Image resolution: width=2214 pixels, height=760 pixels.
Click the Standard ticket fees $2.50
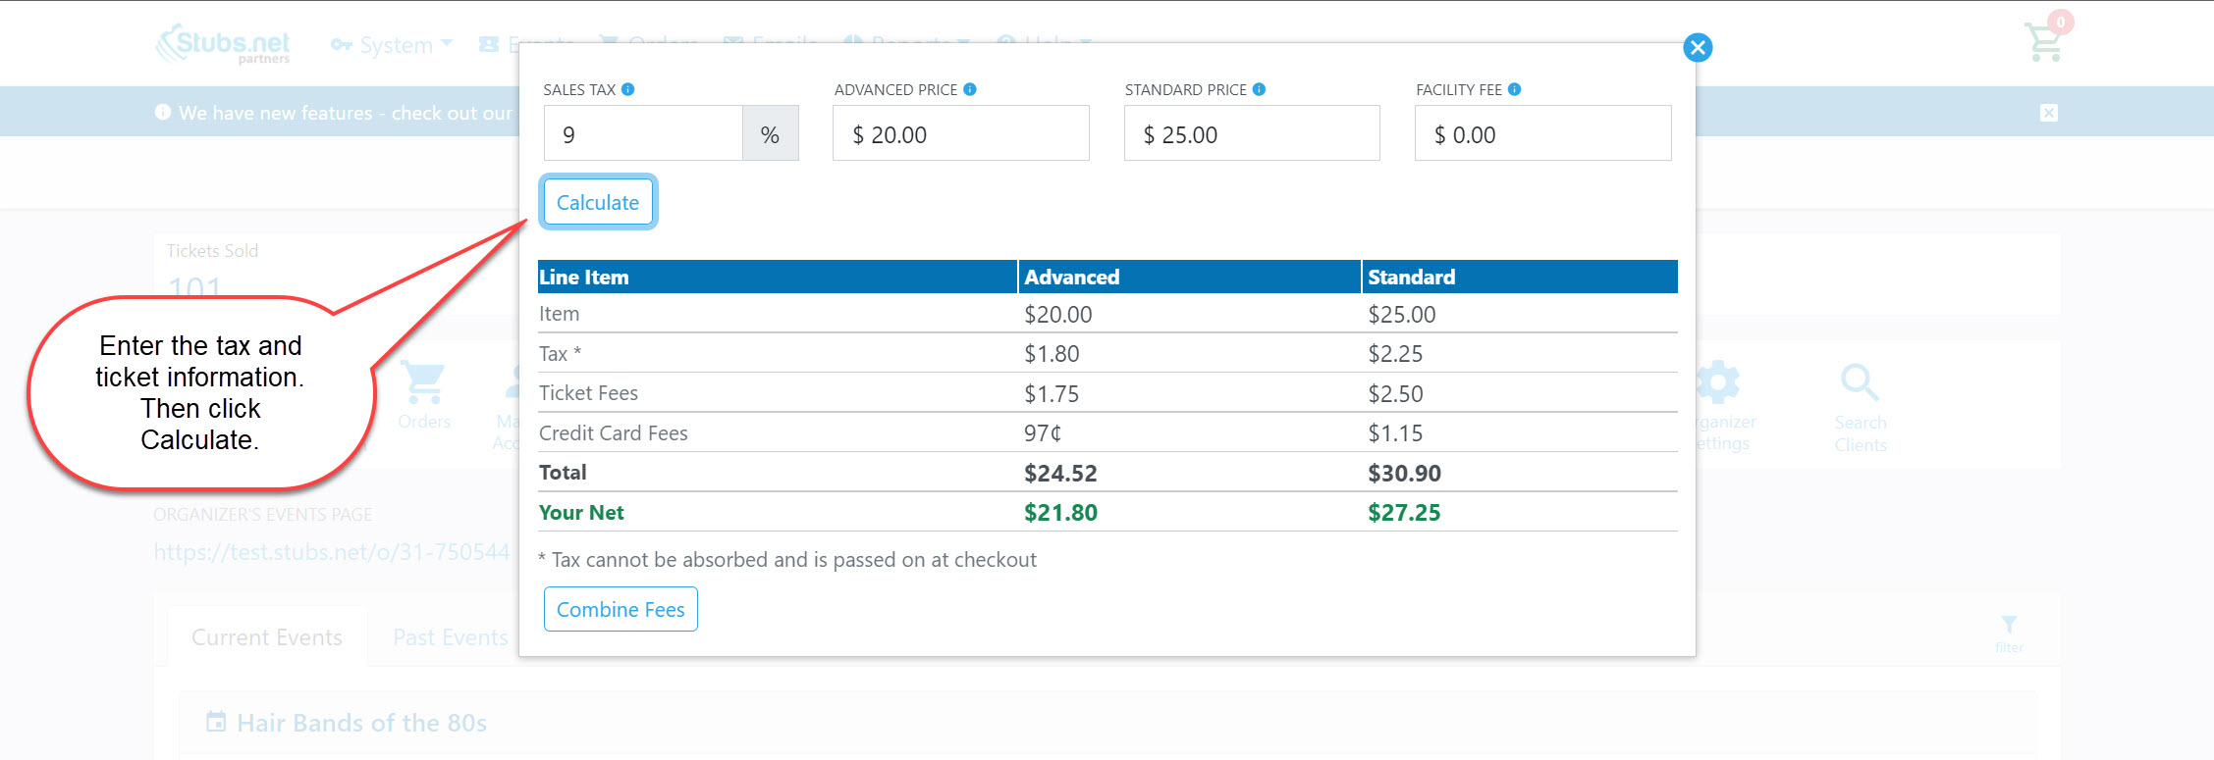[1395, 393]
